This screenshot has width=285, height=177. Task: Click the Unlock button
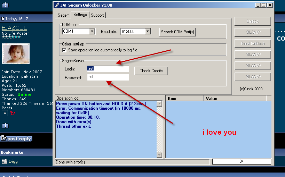[x=253, y=21]
